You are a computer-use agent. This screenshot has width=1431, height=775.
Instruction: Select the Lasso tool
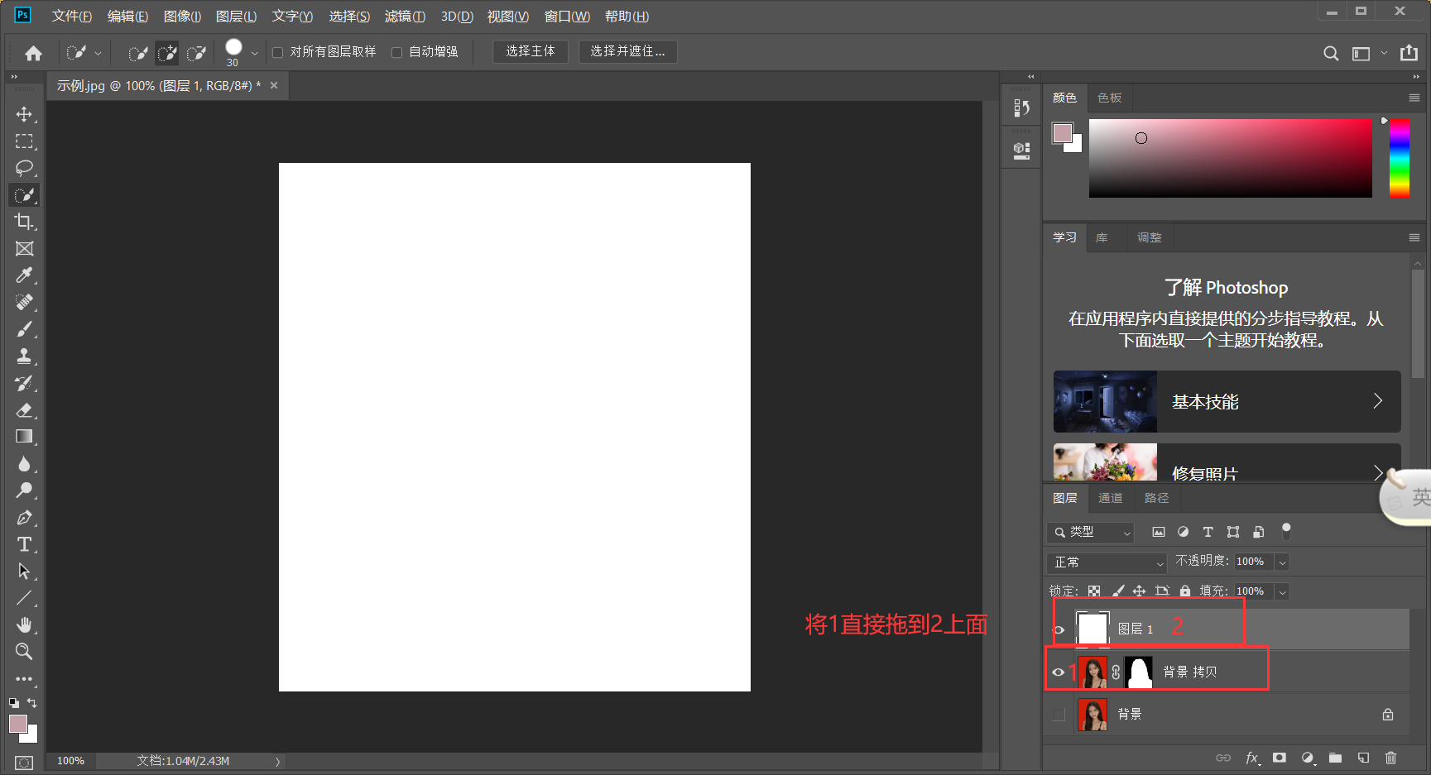tap(24, 168)
